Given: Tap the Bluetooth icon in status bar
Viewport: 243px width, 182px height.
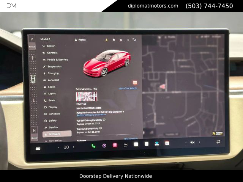Looking at the screenshot, I should pyautogui.click(x=128, y=40).
